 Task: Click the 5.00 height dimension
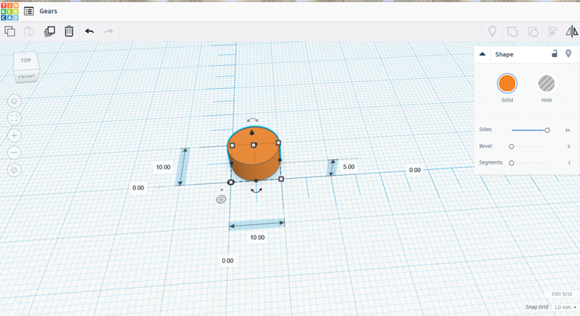point(349,166)
